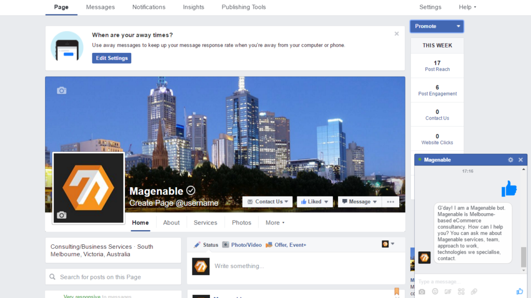Viewport: 531px width, 298px height.
Task: Open the three-dots more actions button
Action: (x=390, y=202)
